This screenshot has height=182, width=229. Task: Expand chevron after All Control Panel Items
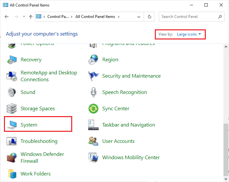[119, 17]
